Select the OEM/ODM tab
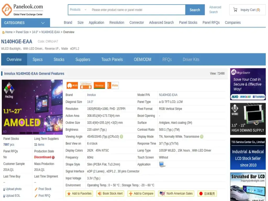Viewport: 268px width, 201px height. click(143, 59)
